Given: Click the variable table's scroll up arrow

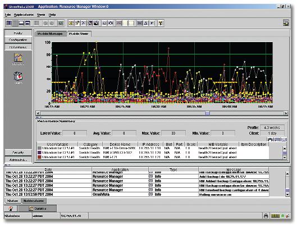Looking at the screenshot, I should [285, 148].
